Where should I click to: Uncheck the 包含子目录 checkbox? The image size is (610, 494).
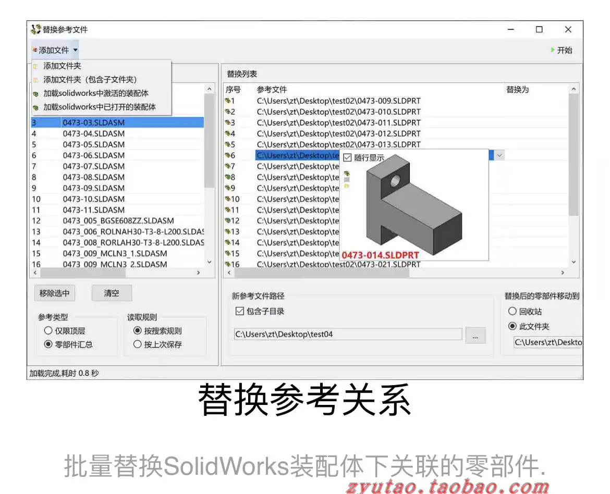[x=239, y=311]
